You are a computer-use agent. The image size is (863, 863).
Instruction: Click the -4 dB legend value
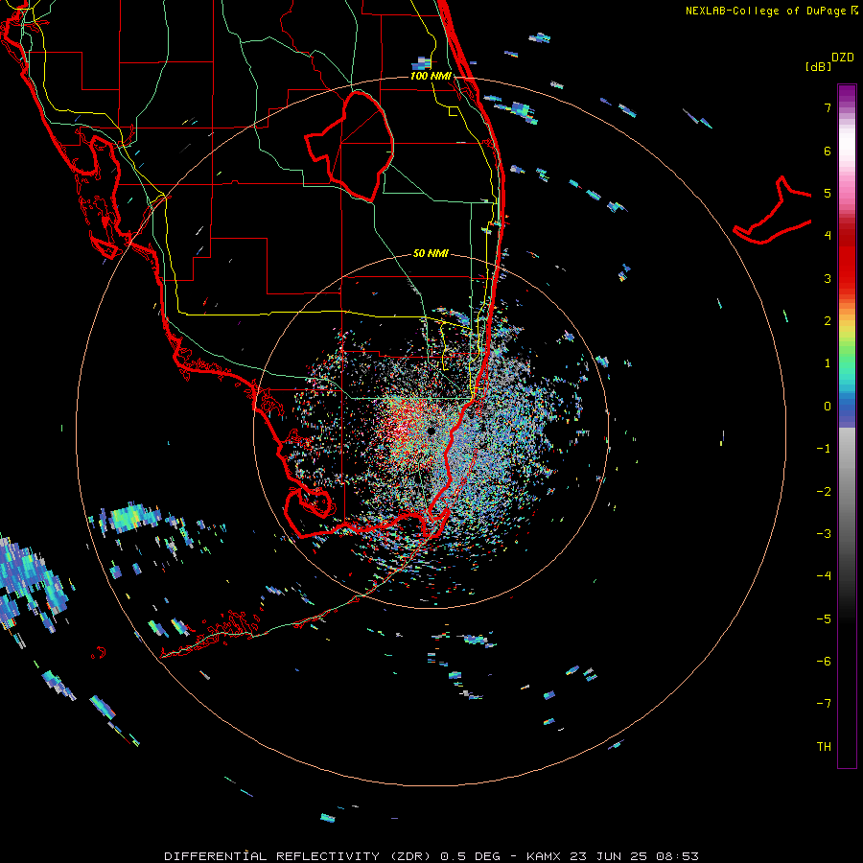point(824,576)
